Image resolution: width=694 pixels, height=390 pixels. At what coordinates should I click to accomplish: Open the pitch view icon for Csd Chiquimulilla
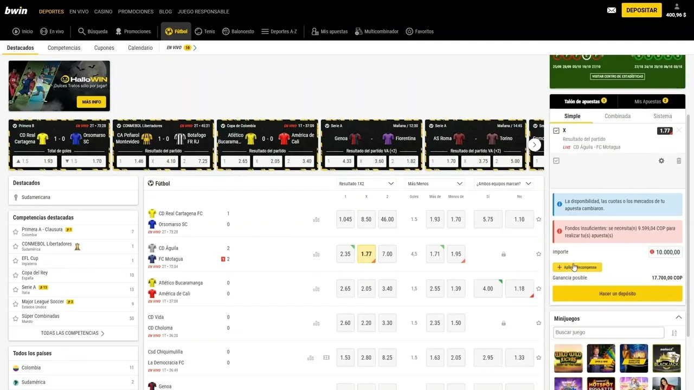pos(326,357)
